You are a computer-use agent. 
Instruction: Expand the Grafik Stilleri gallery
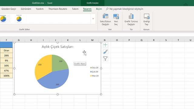point(93,19)
